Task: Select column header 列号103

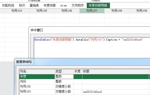Action: pyautogui.click(x=17, y=11)
